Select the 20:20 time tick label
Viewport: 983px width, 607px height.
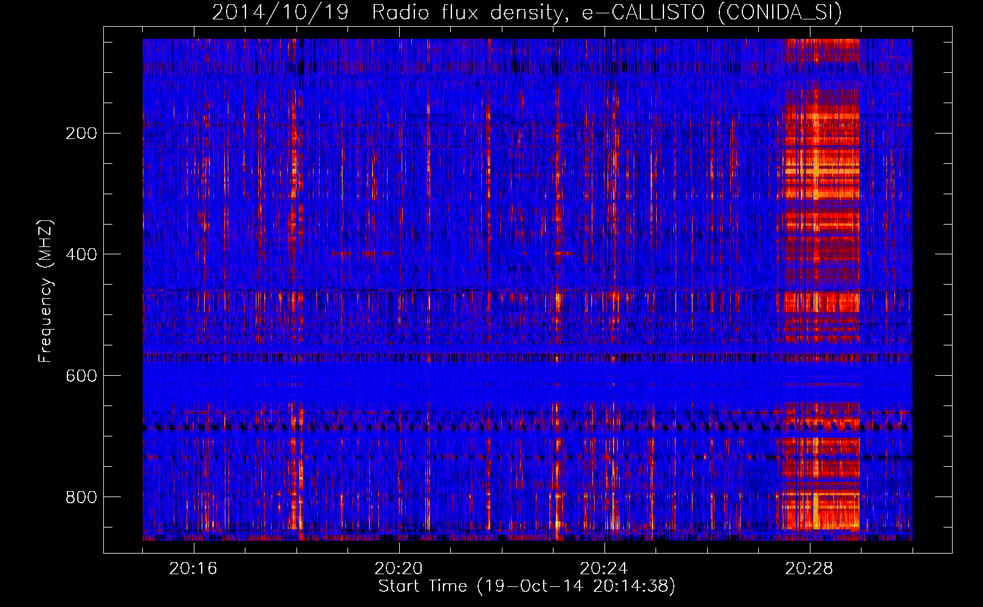pos(399,569)
